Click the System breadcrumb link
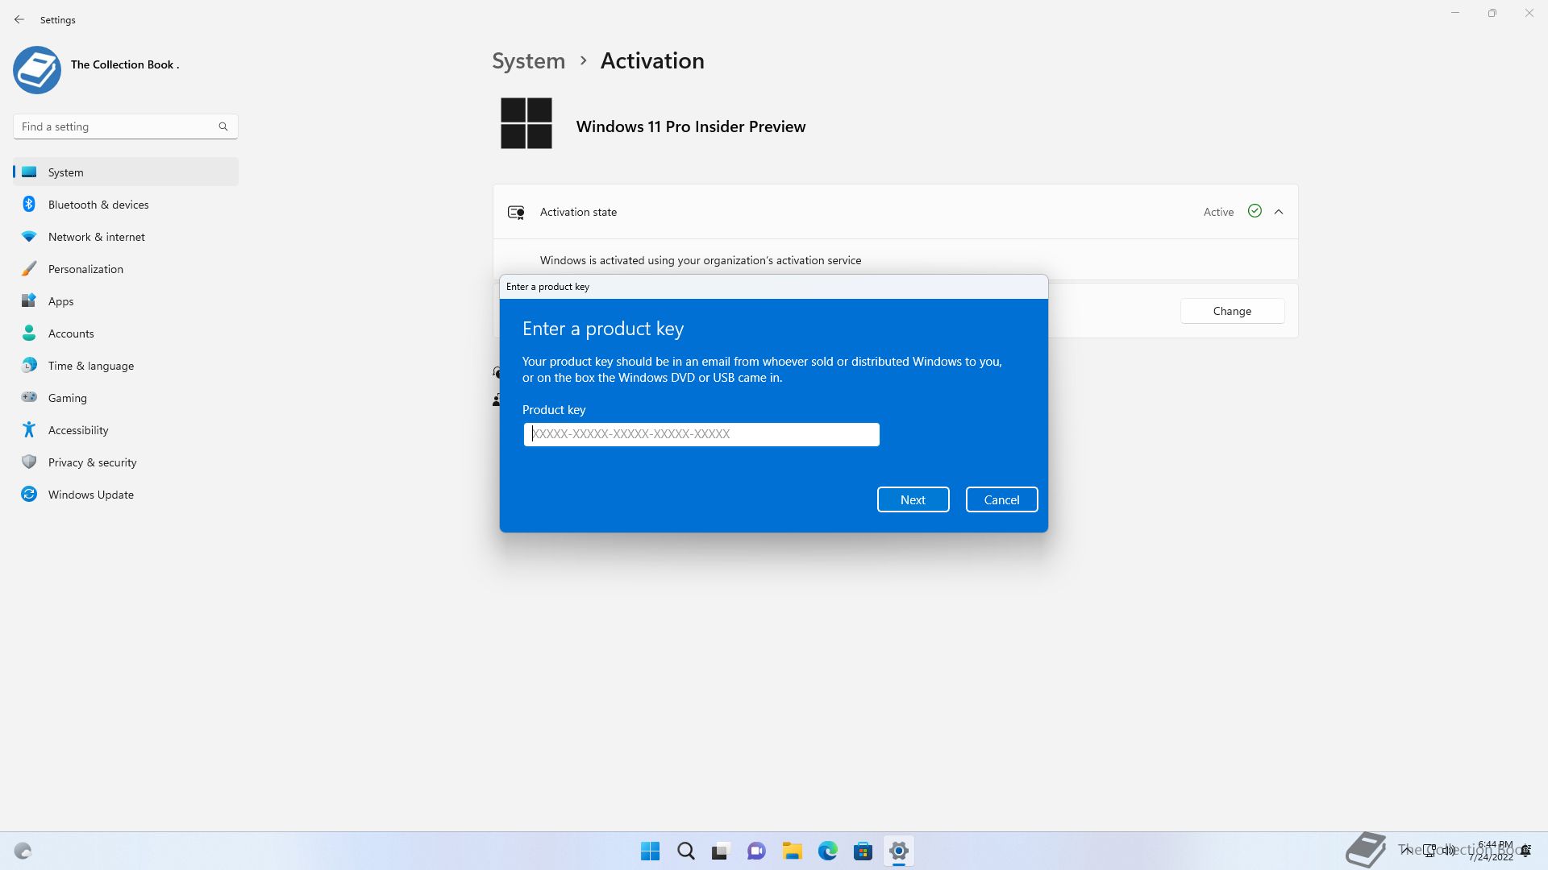Viewport: 1548px width, 870px height. (x=529, y=61)
